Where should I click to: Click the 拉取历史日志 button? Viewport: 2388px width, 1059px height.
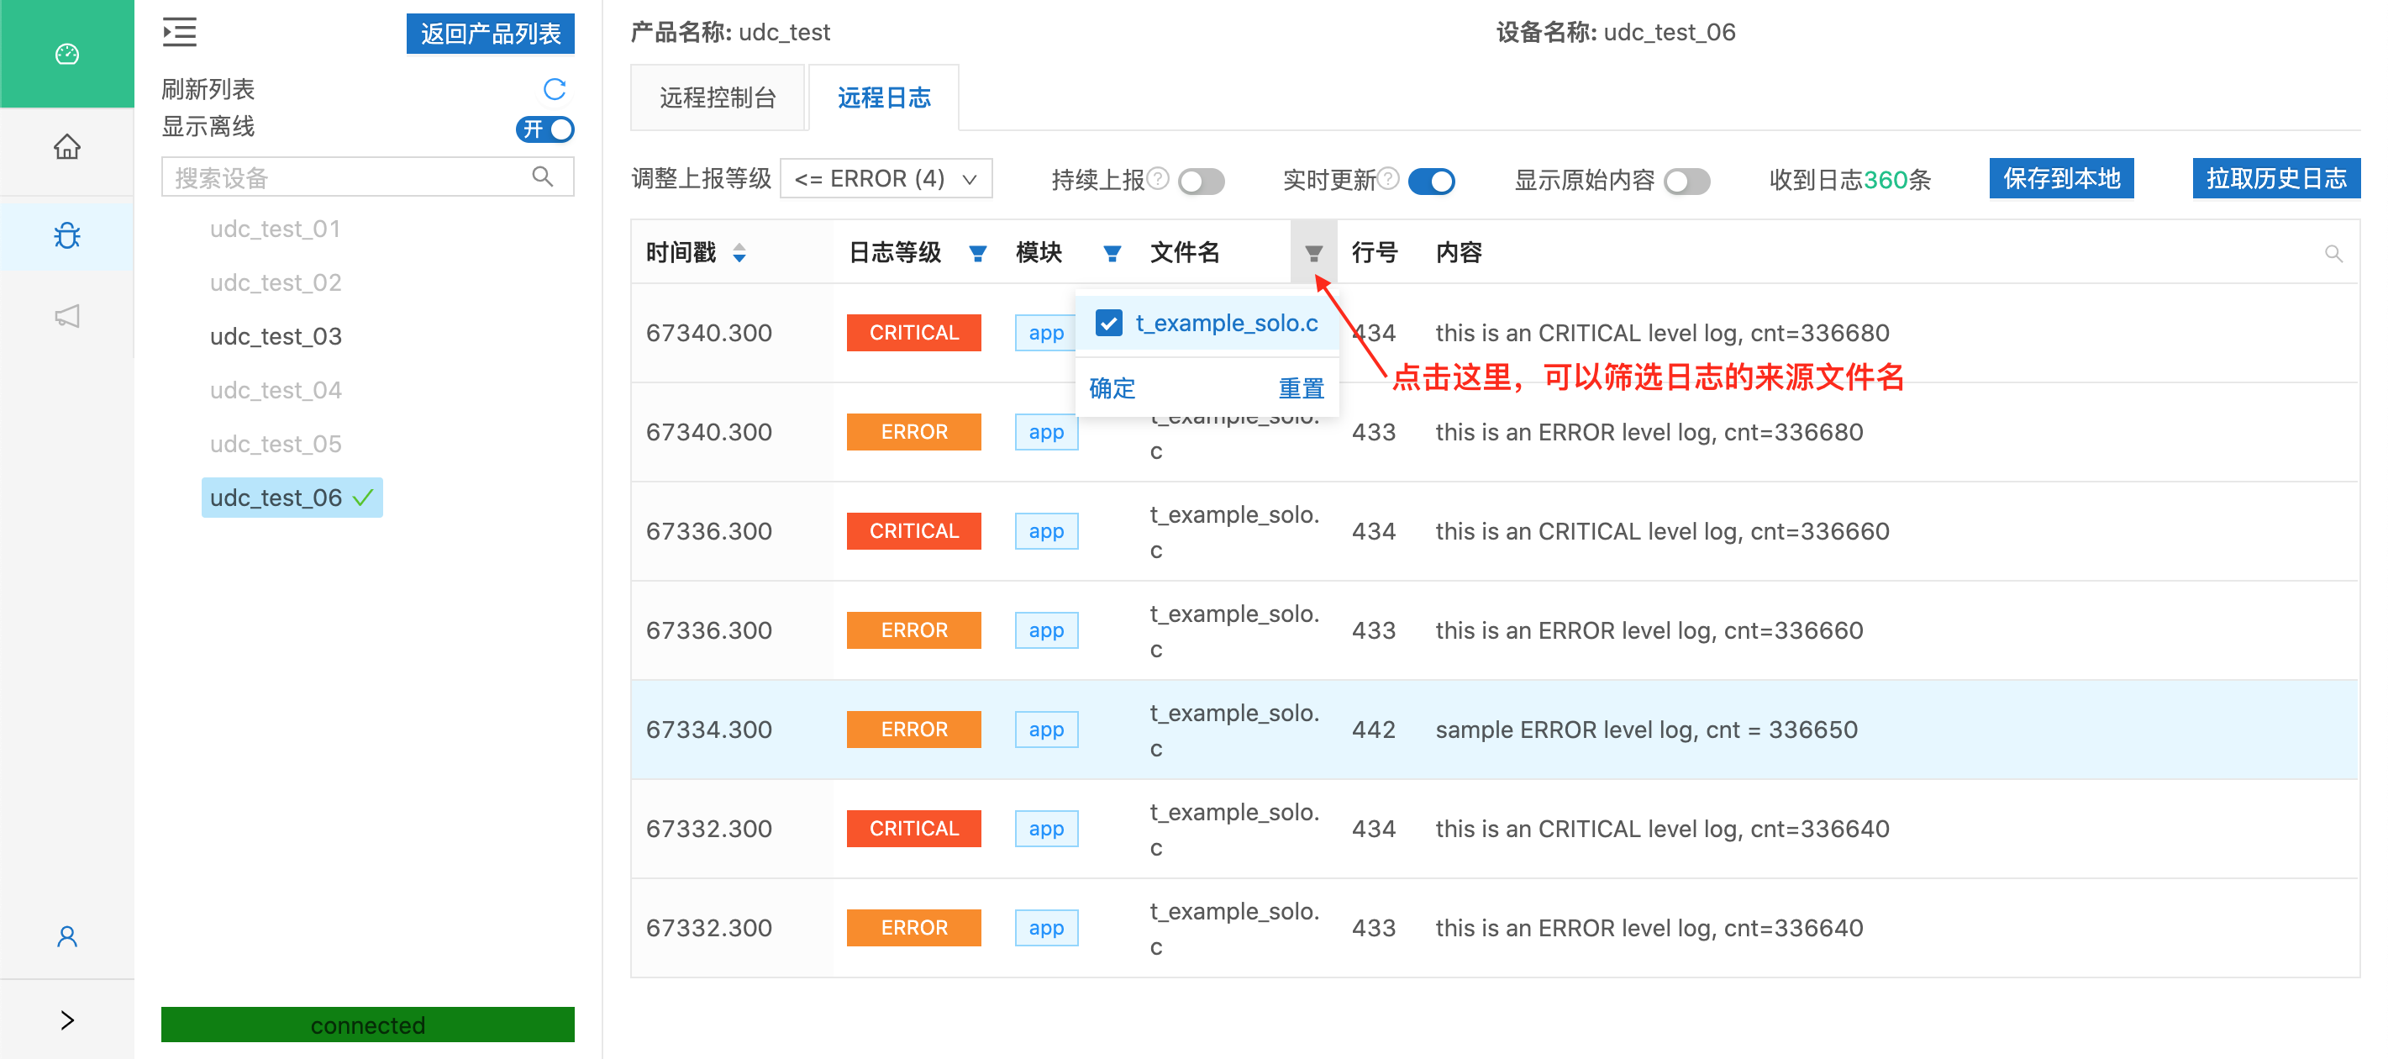(2276, 178)
